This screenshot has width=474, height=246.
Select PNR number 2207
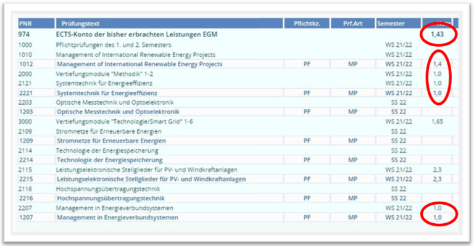pyautogui.click(x=25, y=208)
